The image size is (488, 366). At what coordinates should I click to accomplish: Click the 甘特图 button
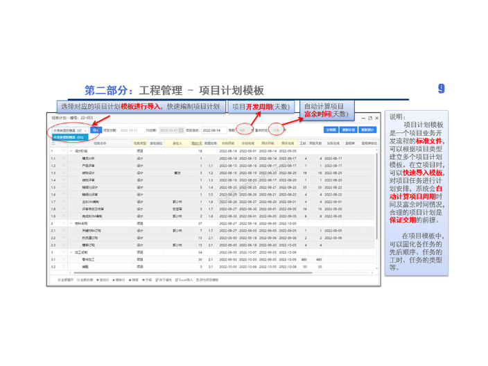pyautogui.click(x=331, y=130)
